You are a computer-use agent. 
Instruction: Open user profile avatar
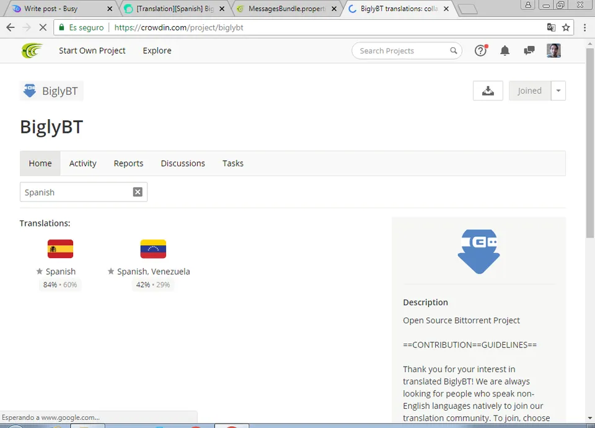[553, 50]
